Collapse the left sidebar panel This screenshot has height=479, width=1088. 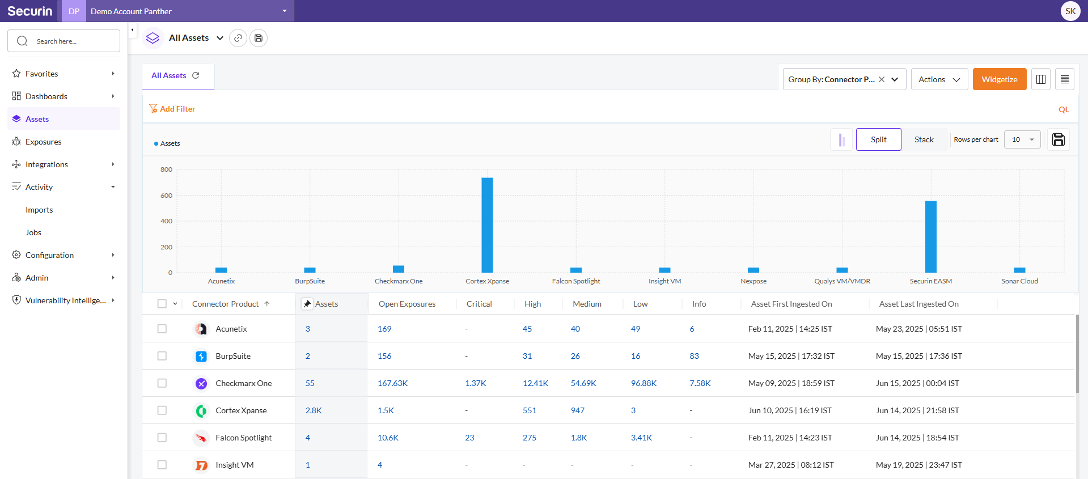pos(133,30)
